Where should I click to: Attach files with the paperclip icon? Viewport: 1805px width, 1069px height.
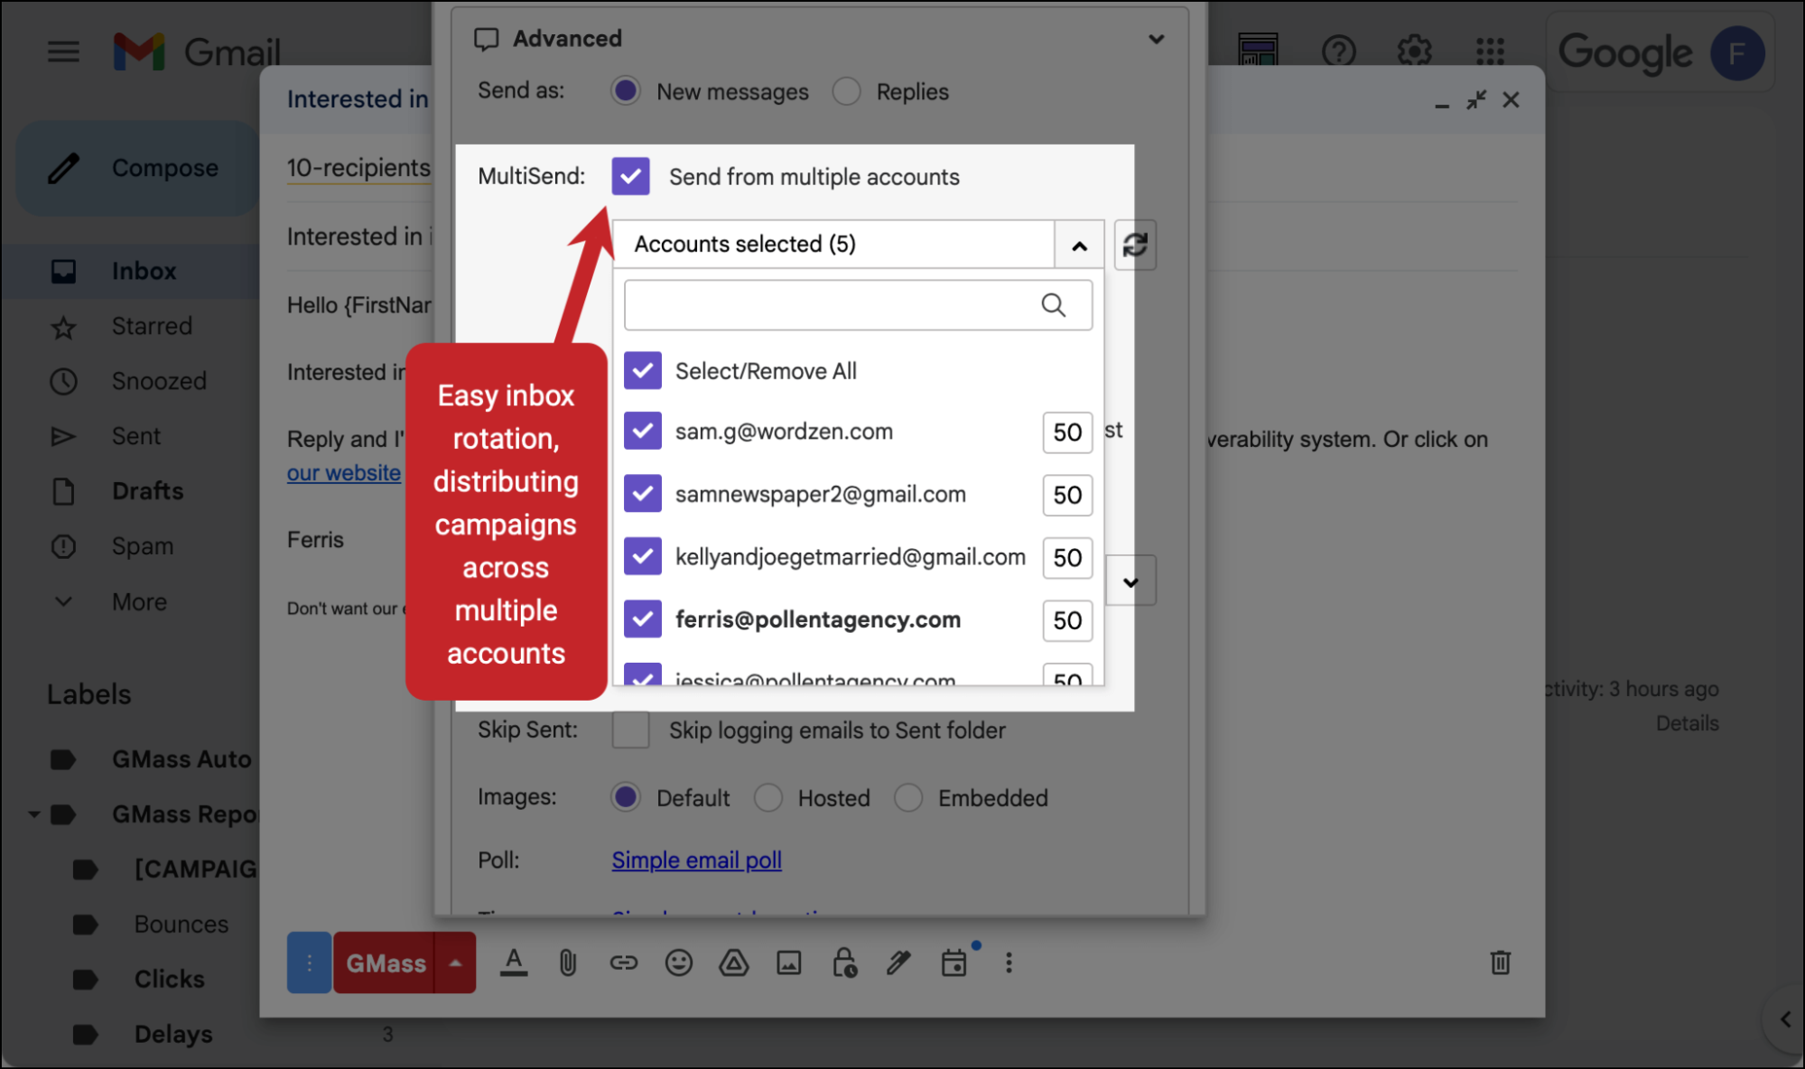[568, 962]
